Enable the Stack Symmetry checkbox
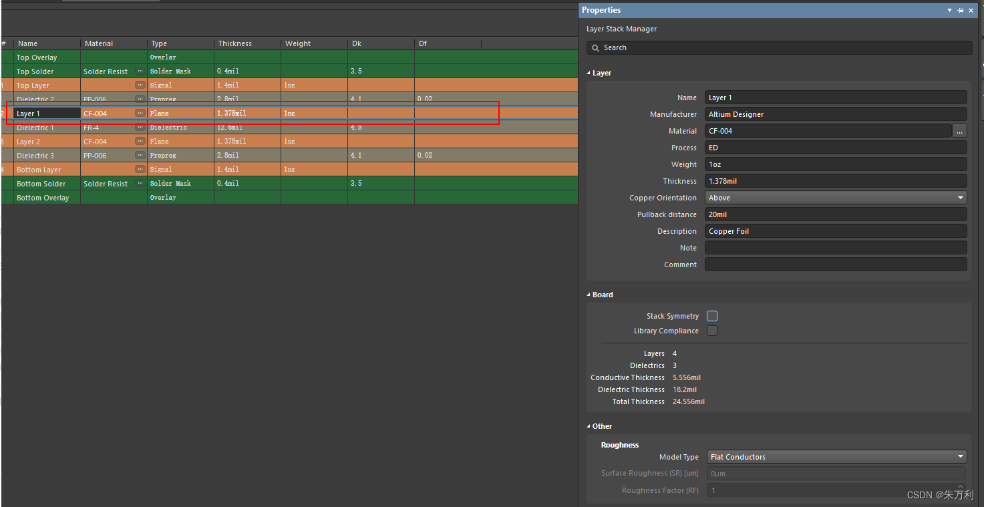This screenshot has width=984, height=507. tap(712, 316)
